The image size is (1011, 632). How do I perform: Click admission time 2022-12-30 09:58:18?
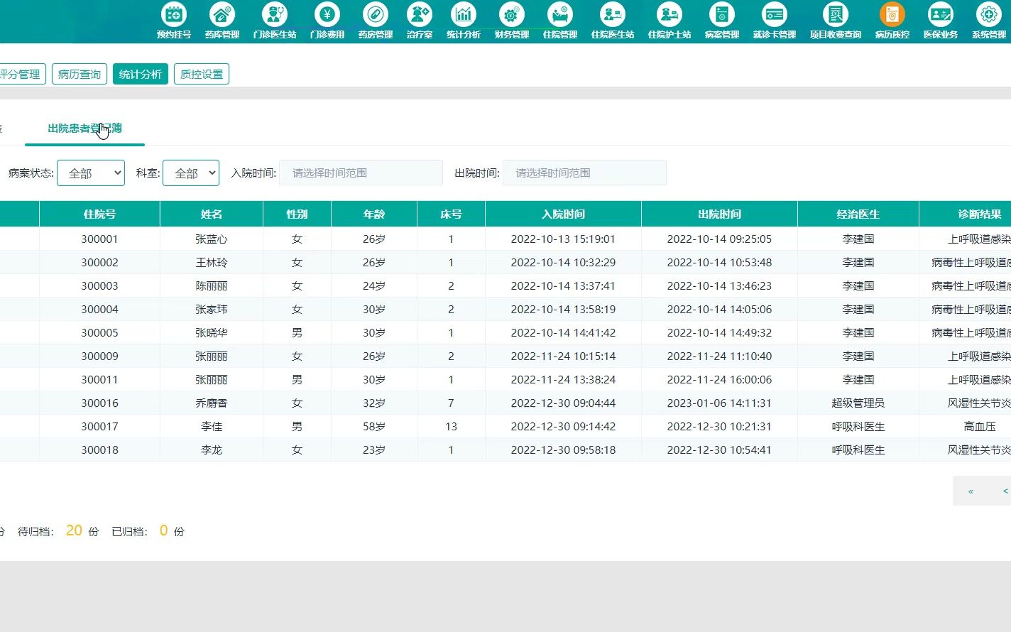pos(563,450)
